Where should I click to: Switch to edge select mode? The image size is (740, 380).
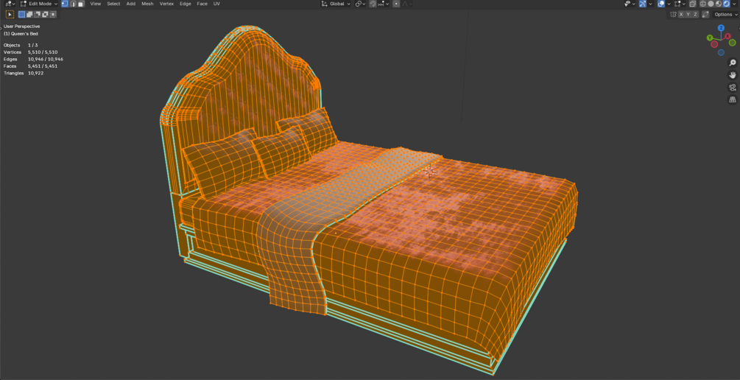(73, 4)
